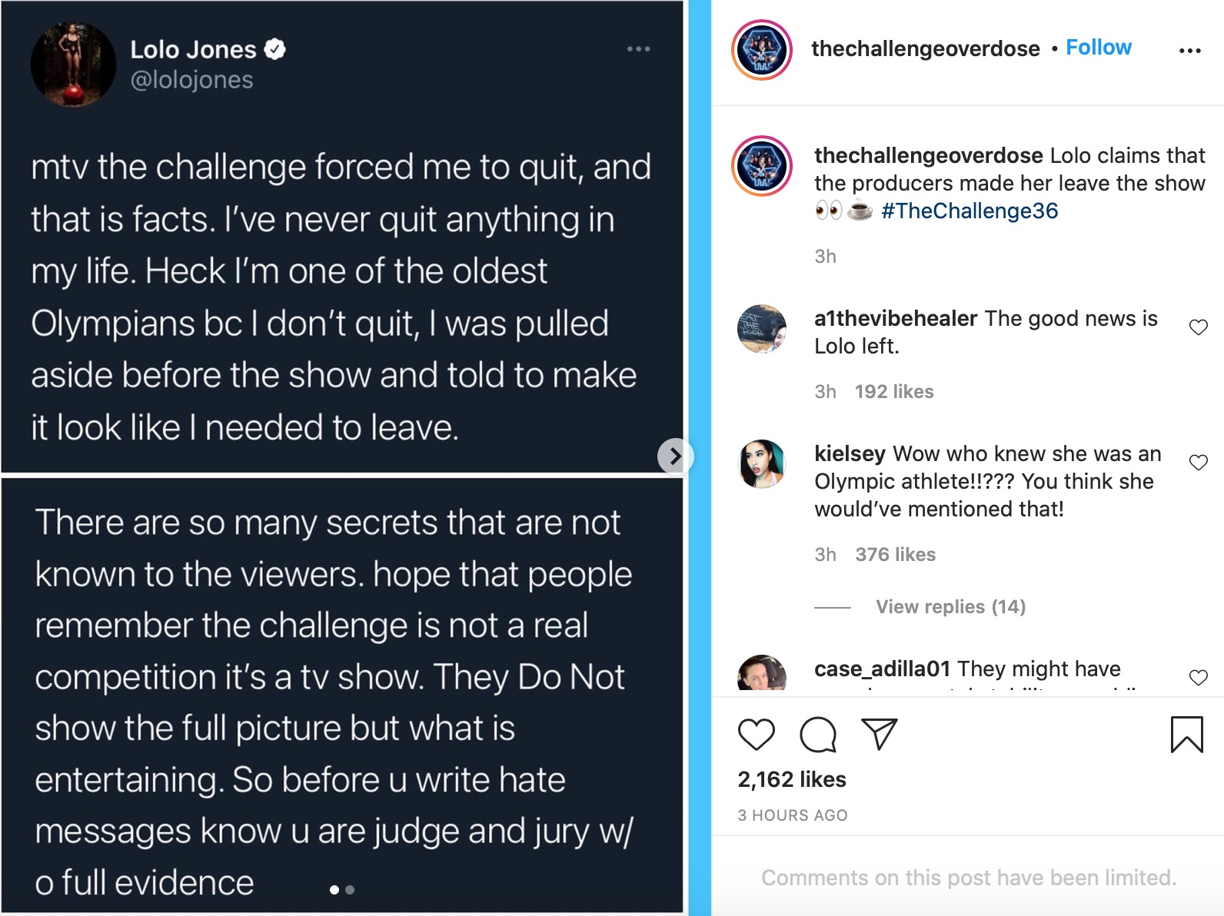This screenshot has height=916, width=1224.
Task: Expand View replies (14)
Action: (x=950, y=607)
